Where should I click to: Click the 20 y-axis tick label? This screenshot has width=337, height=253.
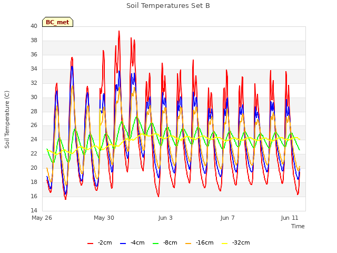34,168
